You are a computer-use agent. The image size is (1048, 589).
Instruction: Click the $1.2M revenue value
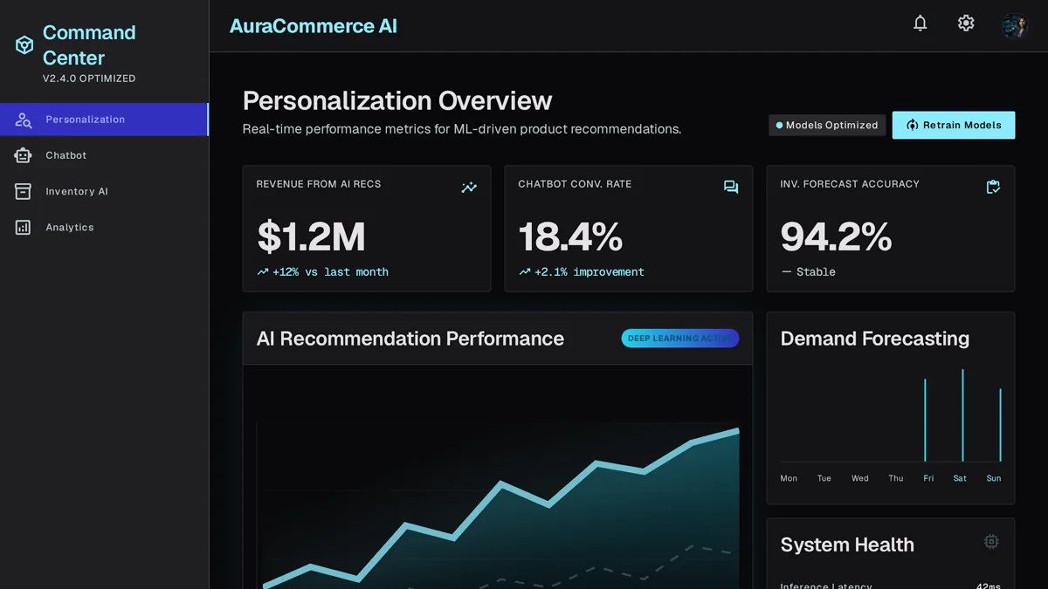click(x=311, y=237)
